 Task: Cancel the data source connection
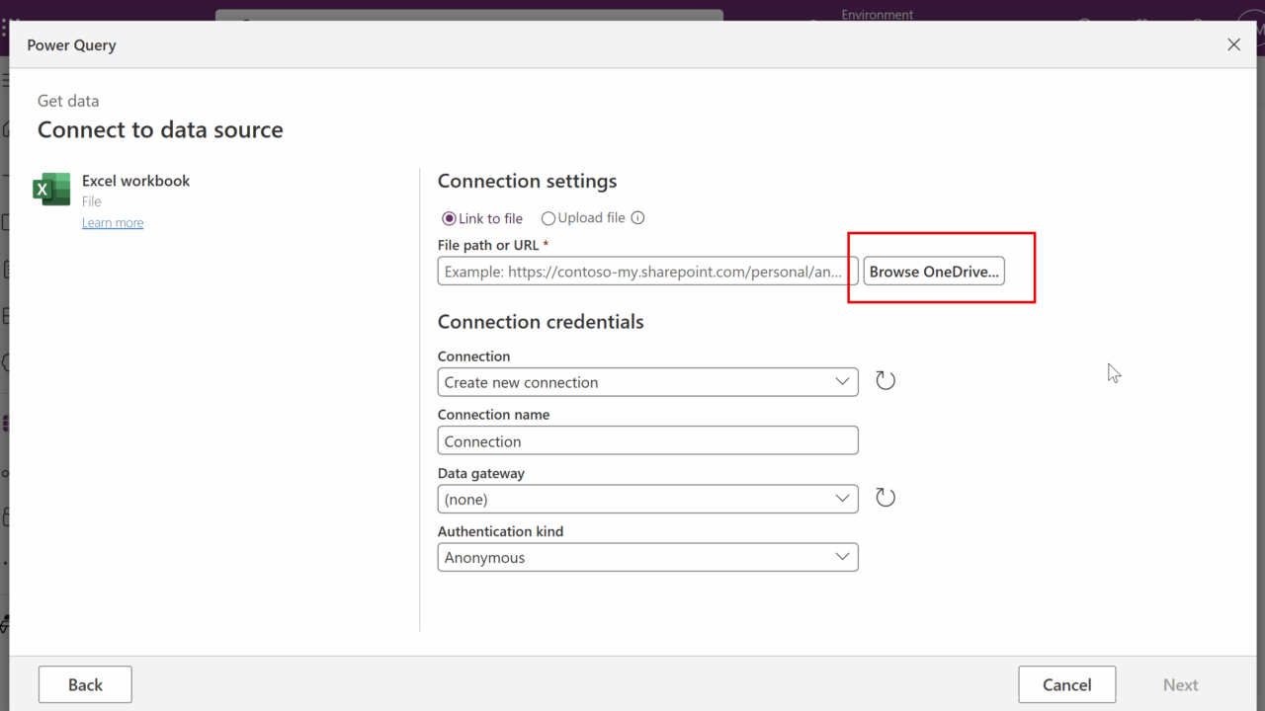pyautogui.click(x=1066, y=684)
